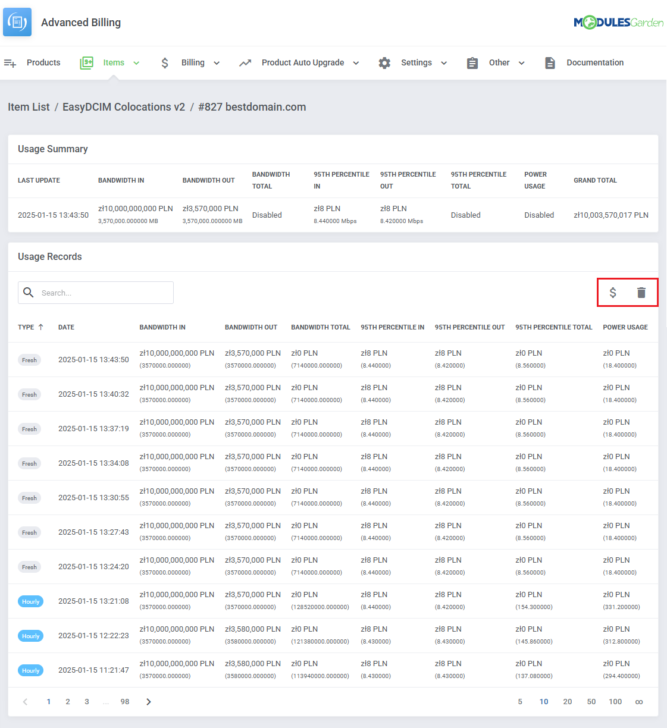Sort by 95TH PERCENTILE OUT records column

pos(470,327)
